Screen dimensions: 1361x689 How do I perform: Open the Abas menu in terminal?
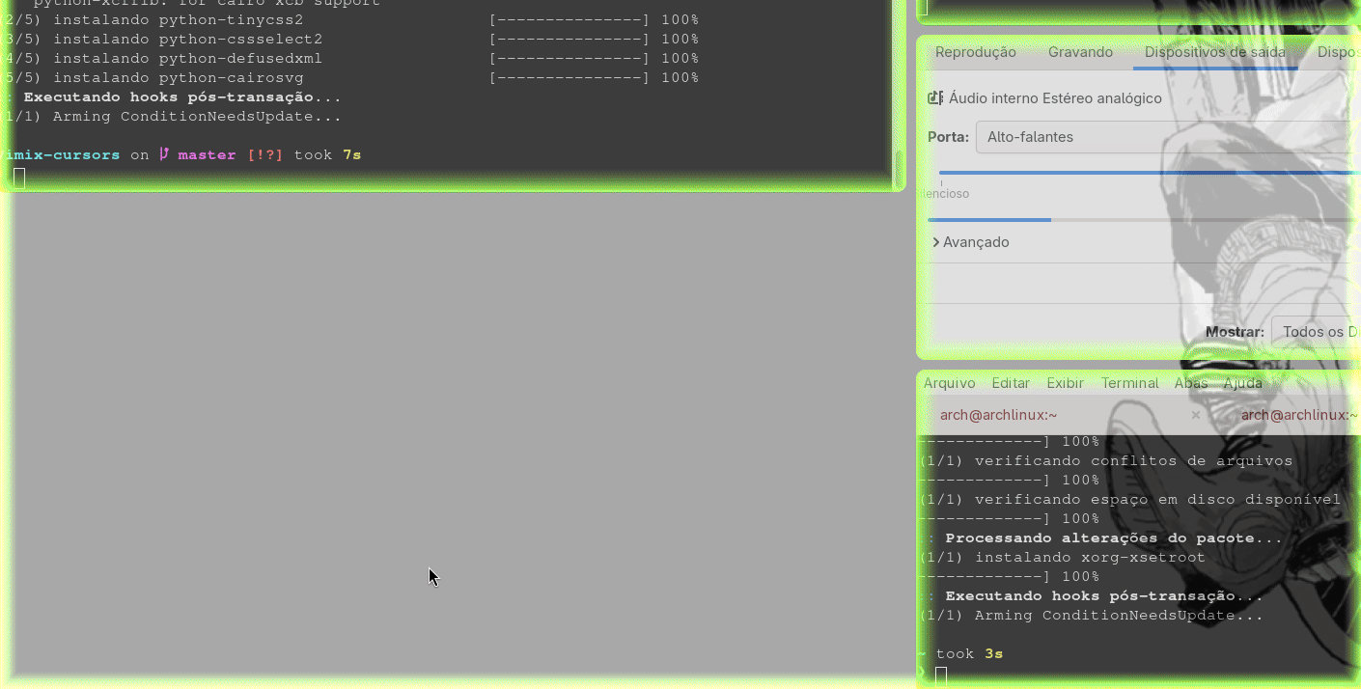(1191, 383)
